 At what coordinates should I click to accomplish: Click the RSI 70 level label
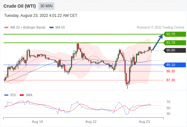(168, 102)
